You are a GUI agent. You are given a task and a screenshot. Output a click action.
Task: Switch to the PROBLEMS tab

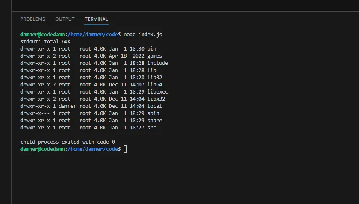[x=33, y=19]
